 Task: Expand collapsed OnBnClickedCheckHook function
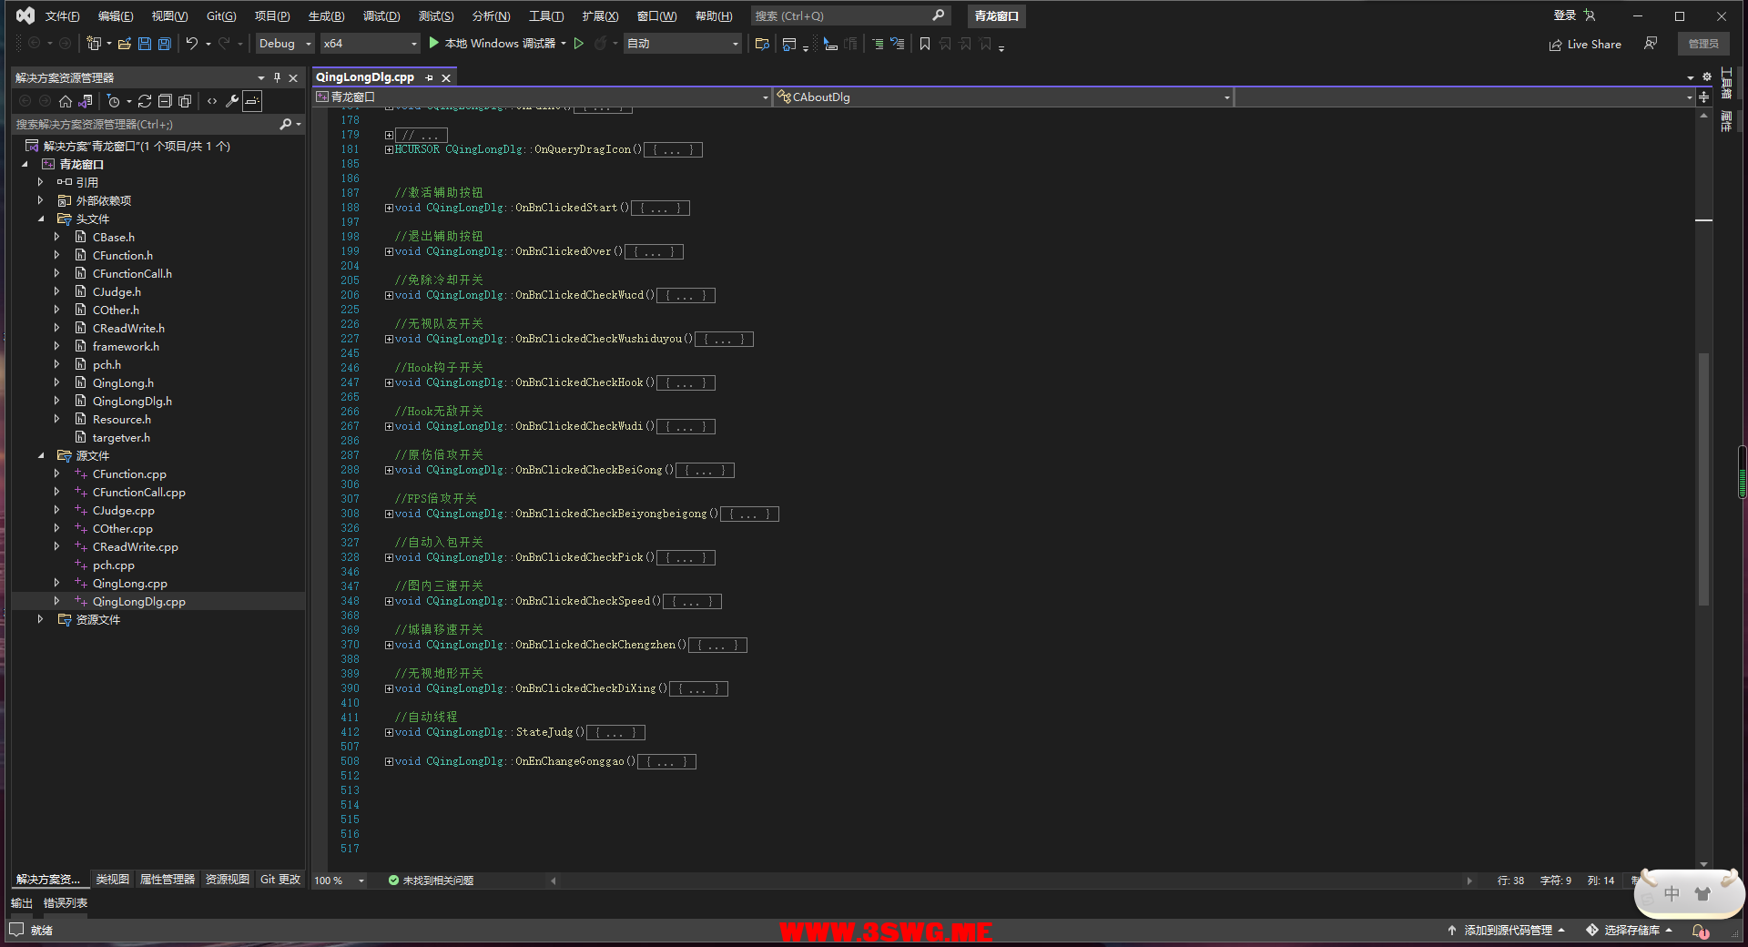389,382
